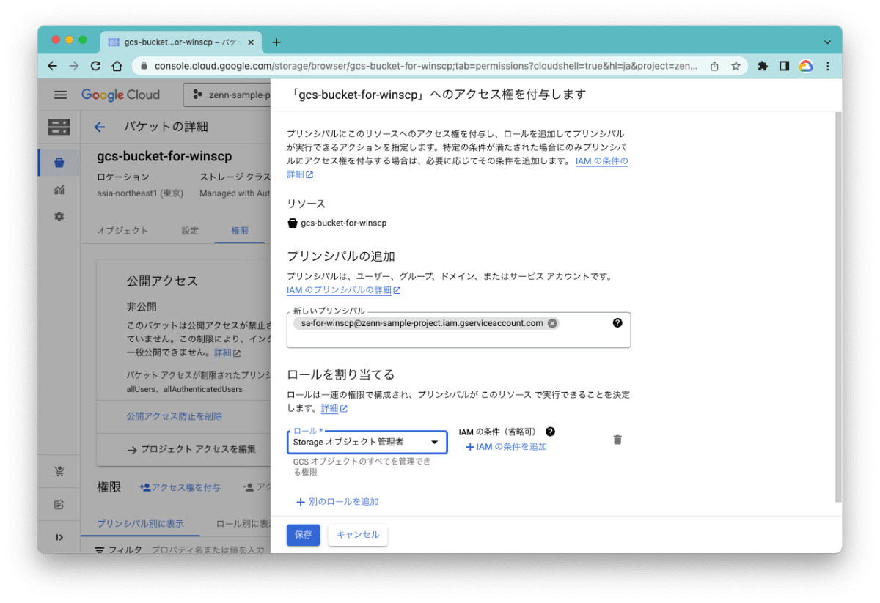Image resolution: width=880 pixels, height=603 pixels.
Task: Expand the sidebar with the bottom arrow icon
Action: pos(59,537)
